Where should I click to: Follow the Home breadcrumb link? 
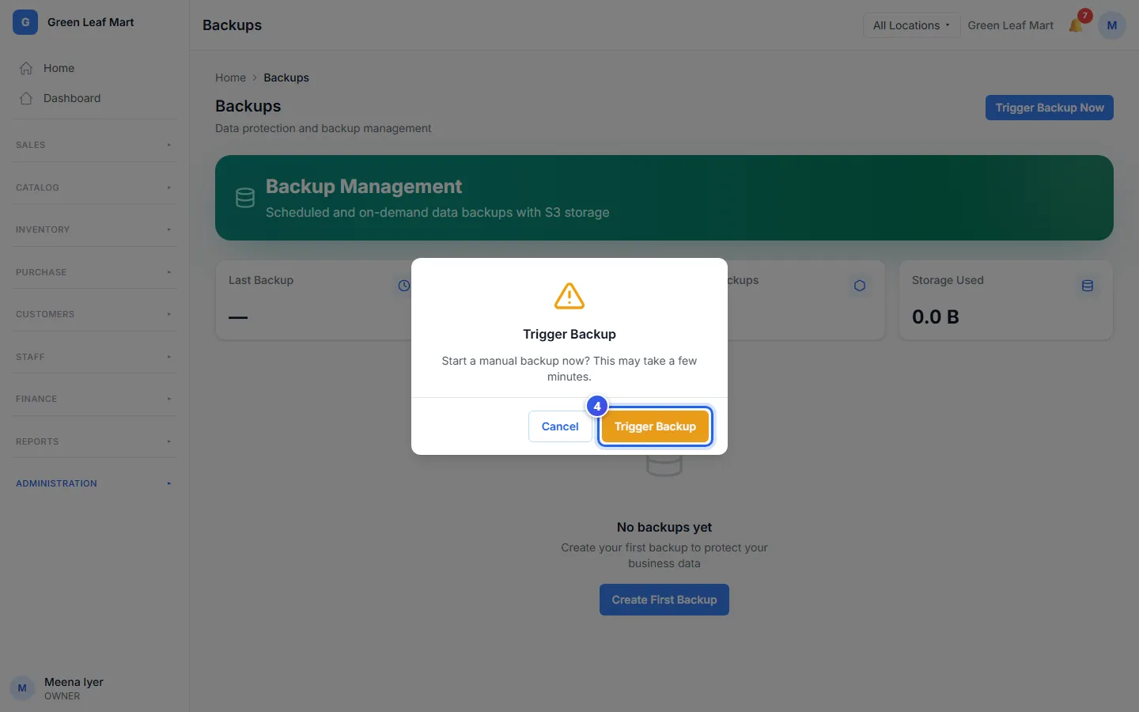(x=230, y=78)
